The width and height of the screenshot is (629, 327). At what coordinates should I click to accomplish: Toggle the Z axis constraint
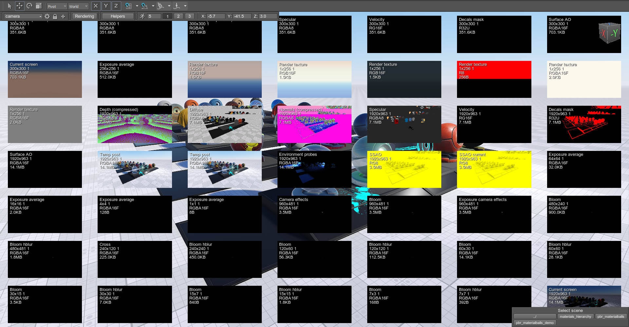pos(116,6)
